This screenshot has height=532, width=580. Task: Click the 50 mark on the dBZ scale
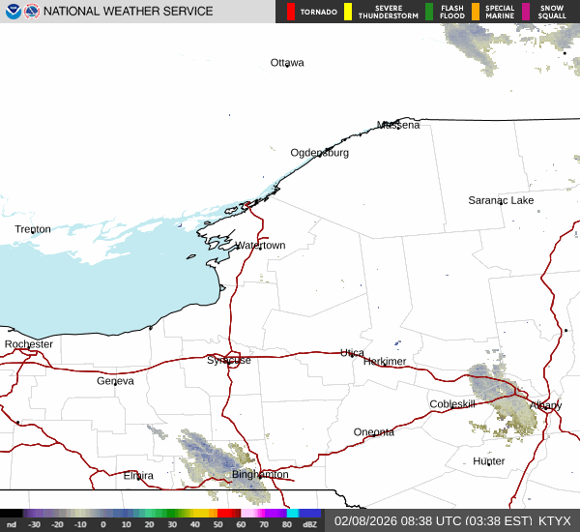point(219,524)
